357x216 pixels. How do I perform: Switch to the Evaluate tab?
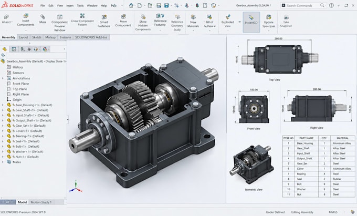(65, 37)
